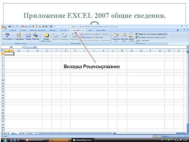
Task: Switch to the Вставка ribbon tab
Action: pos(23,30)
